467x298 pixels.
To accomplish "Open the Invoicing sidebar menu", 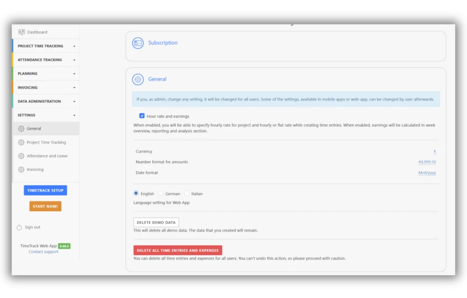I will coord(45,88).
